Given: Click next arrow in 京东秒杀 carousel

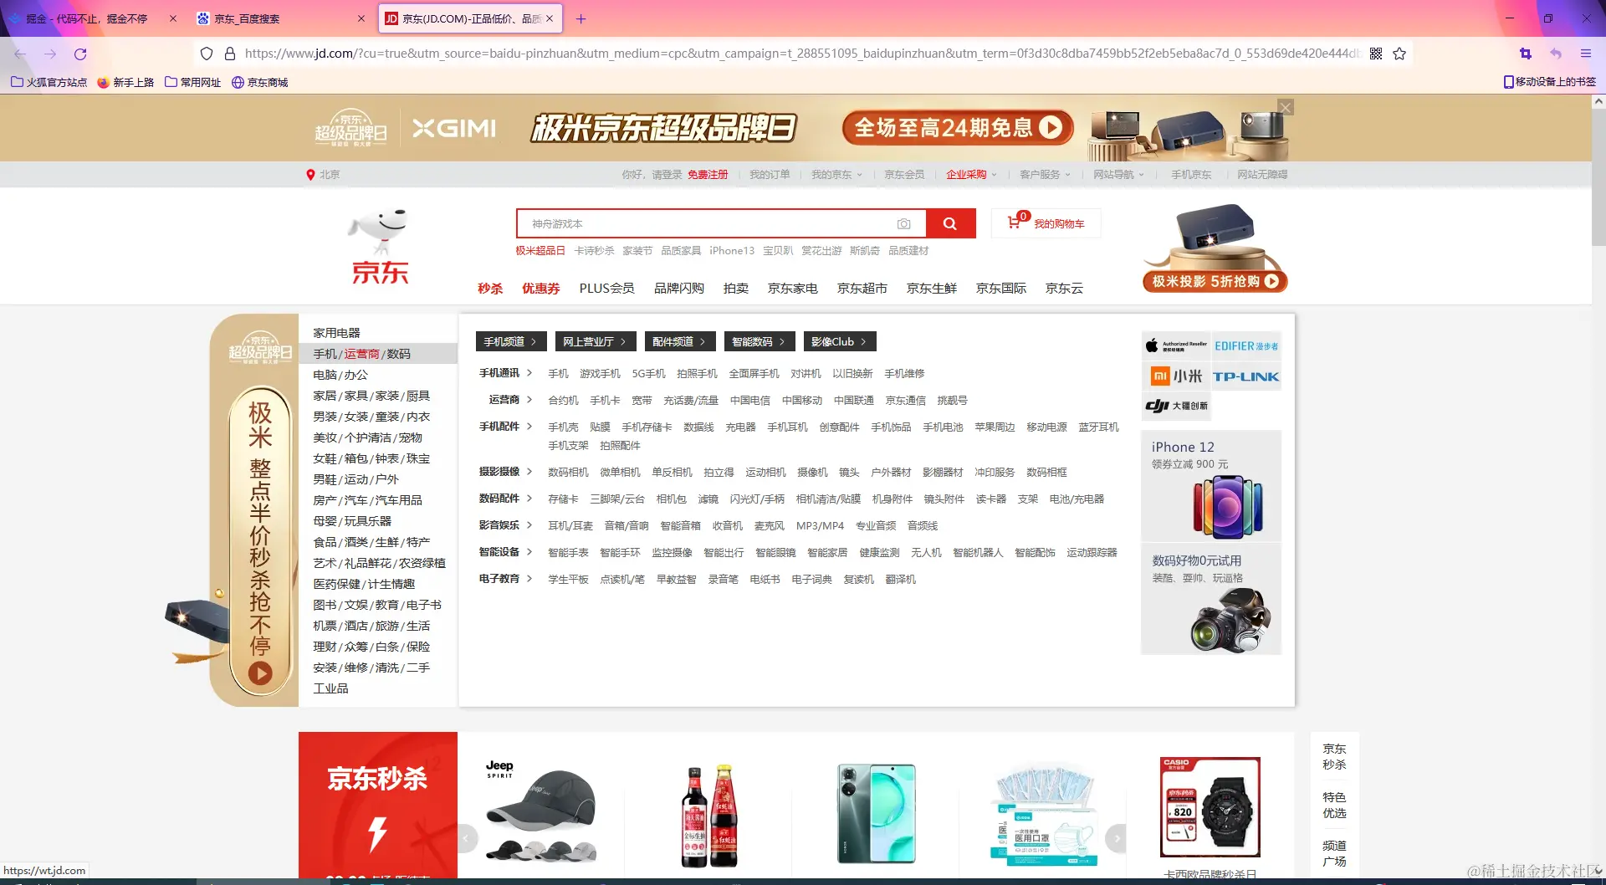Looking at the screenshot, I should (x=1116, y=837).
